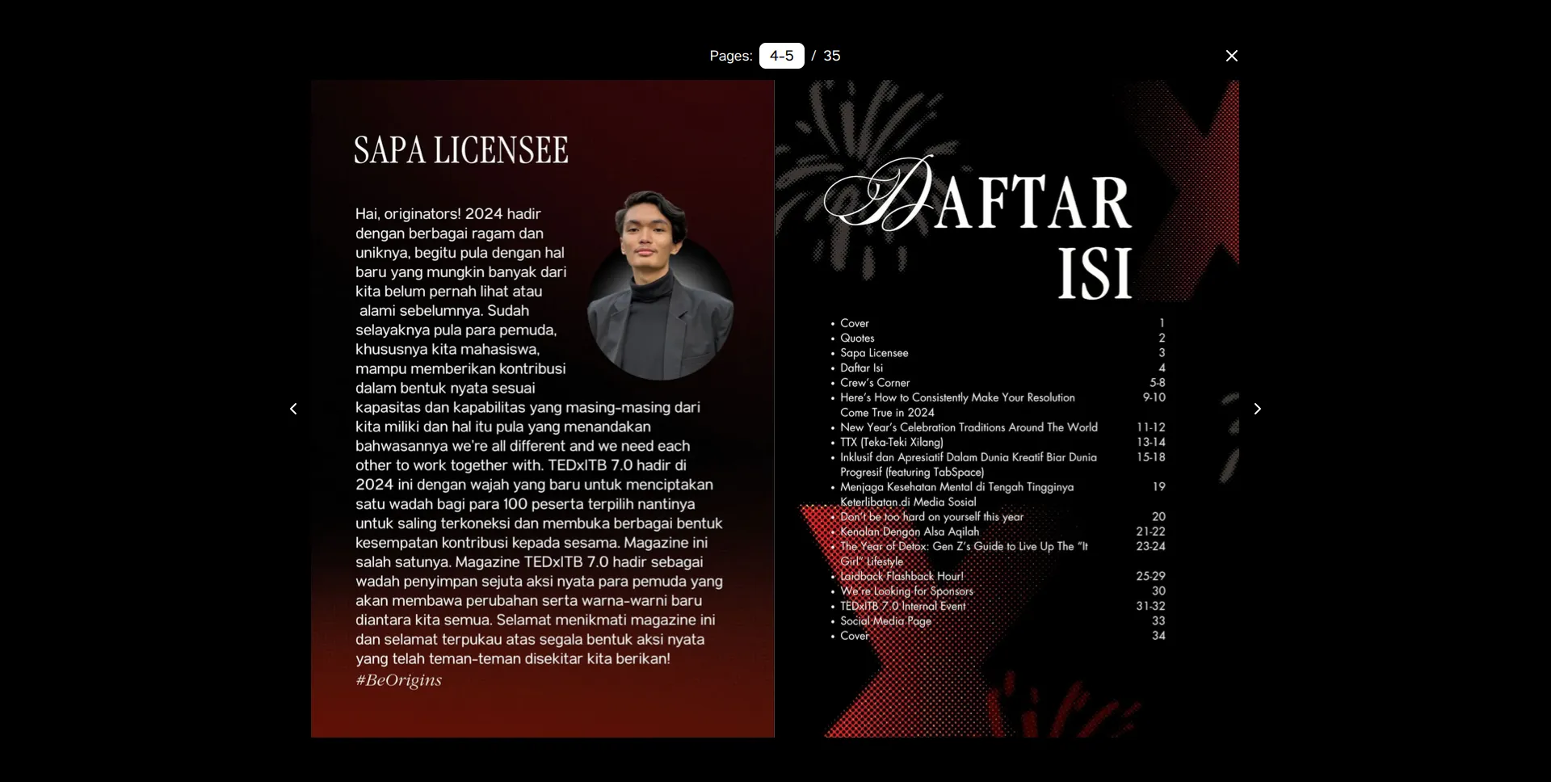
Task: Click the TTX (Teka-Teki Xilang) entry
Action: pyautogui.click(x=891, y=442)
